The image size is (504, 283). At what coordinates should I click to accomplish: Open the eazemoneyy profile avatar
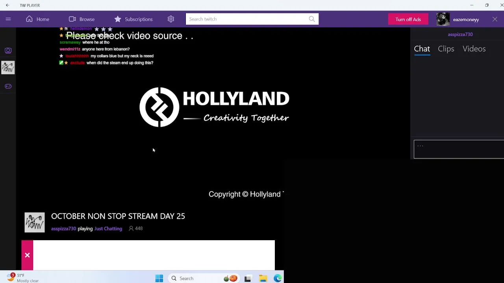pyautogui.click(x=443, y=19)
